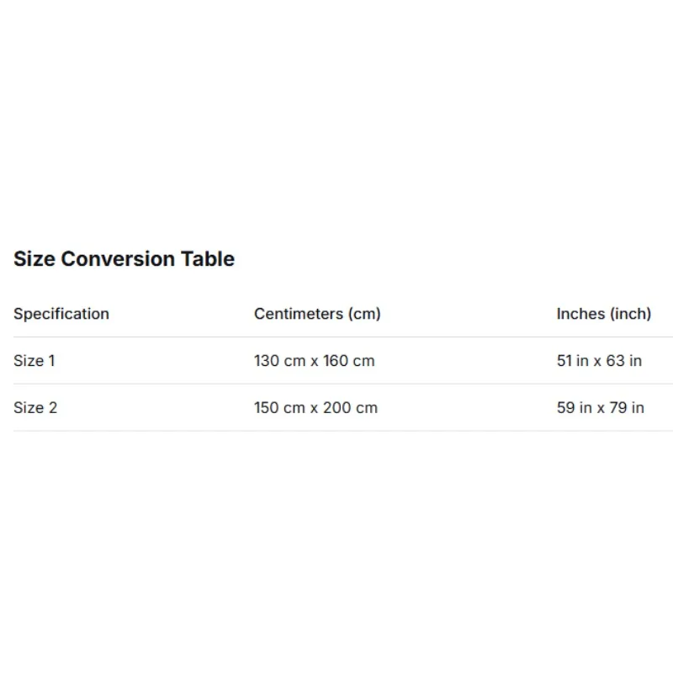The width and height of the screenshot is (673, 673).
Task: Select the 59 in x 79 in cell
Action: 600,408
